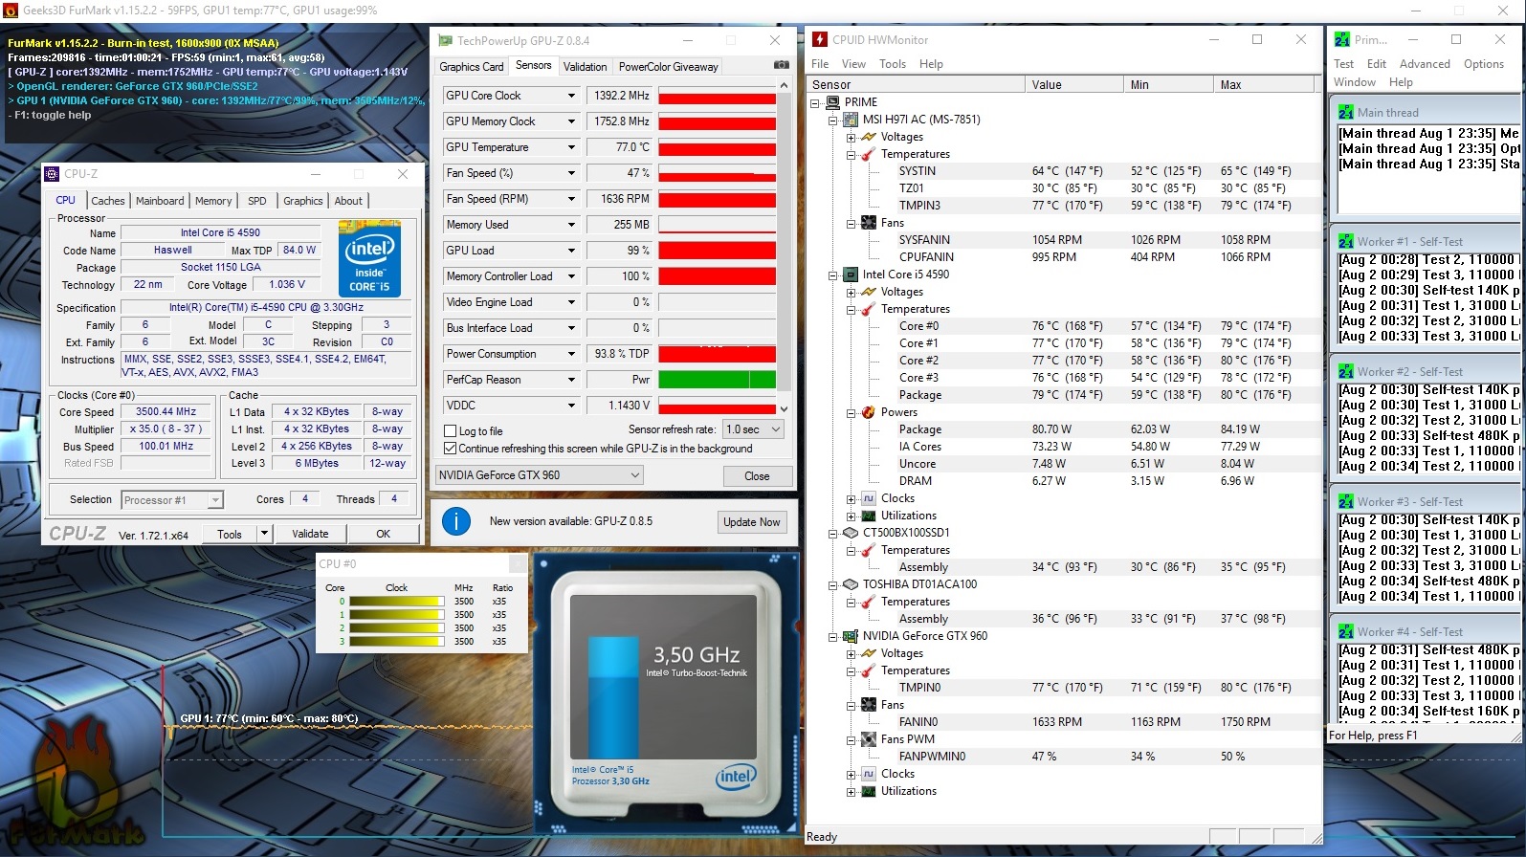1526x857 pixels.
Task: Click the MSI H97I AC motherboard icon
Action: pos(851,120)
